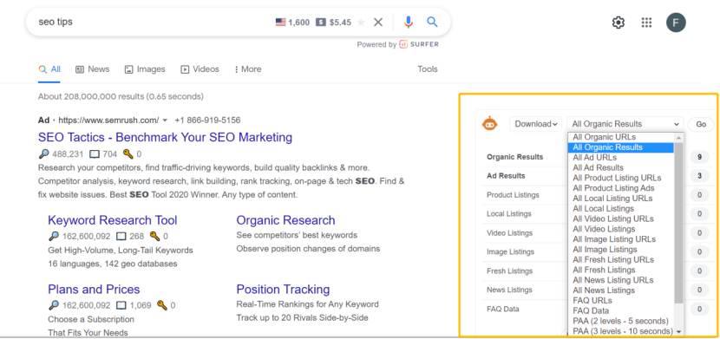Open Google settings gear icon
This screenshot has width=720, height=339.
[619, 23]
